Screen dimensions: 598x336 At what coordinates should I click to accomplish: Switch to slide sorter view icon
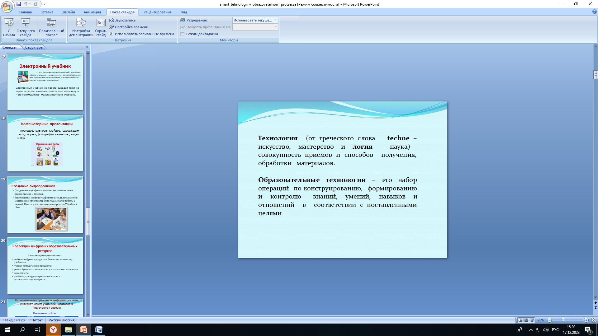(526, 320)
